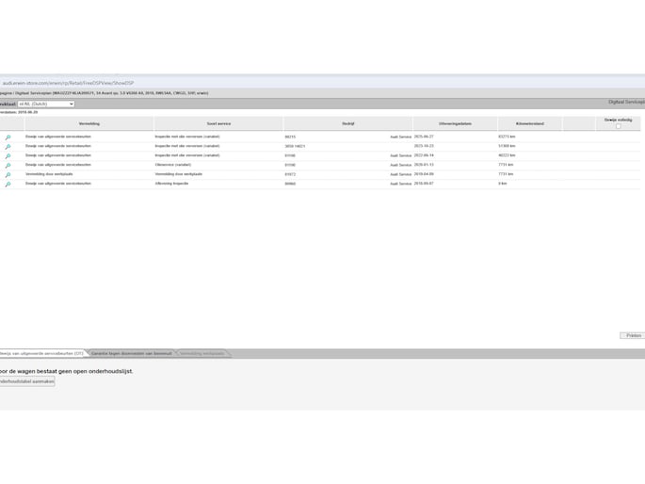Viewport: 645px width, 484px height.
Task: Open magnifier for the 2020-01-13 Olieservice row
Action: pos(8,166)
